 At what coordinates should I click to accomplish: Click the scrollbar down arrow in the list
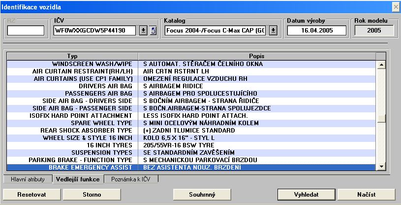pyautogui.click(x=380, y=168)
